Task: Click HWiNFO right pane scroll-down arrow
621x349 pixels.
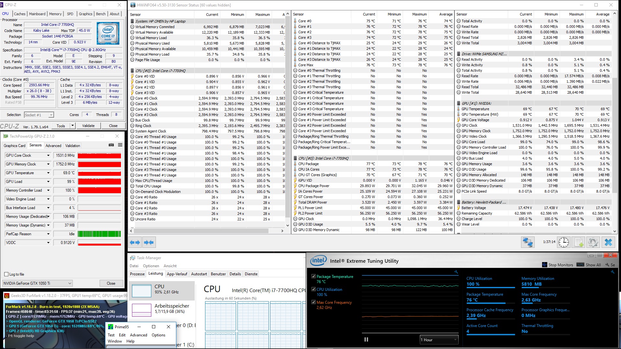Action: [615, 231]
